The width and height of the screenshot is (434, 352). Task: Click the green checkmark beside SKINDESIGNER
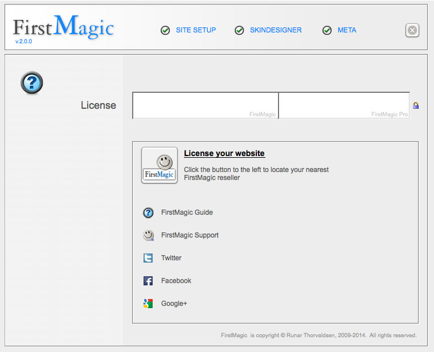click(239, 30)
